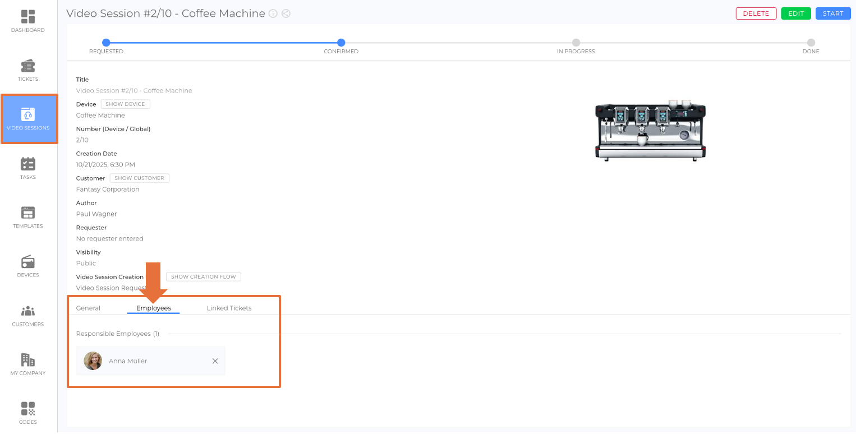
Task: Go to Tickets in sidebar
Action: click(28, 70)
